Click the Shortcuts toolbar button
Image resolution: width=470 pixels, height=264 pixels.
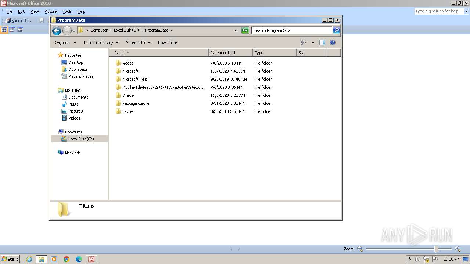[x=19, y=21]
